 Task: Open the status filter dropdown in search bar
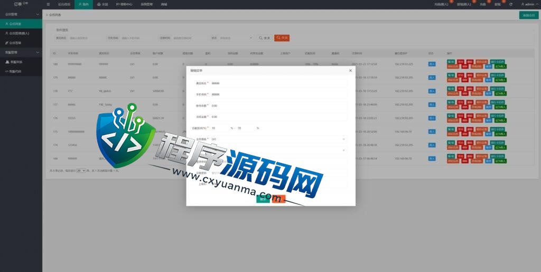[236, 38]
